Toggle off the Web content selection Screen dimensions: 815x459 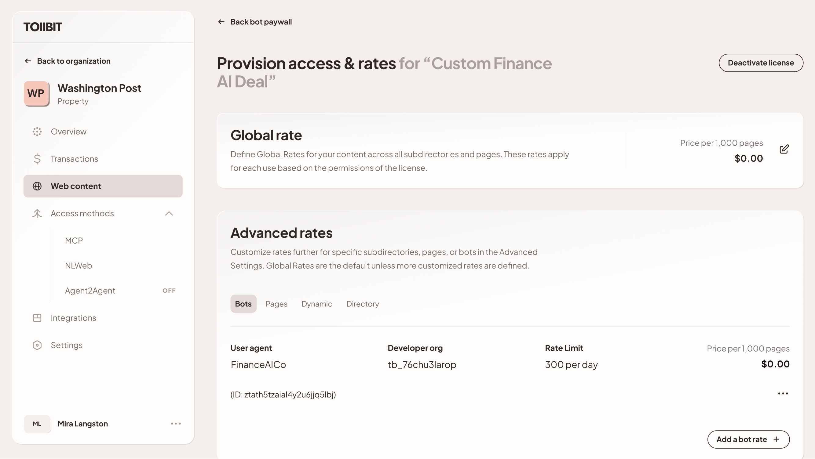(76, 186)
